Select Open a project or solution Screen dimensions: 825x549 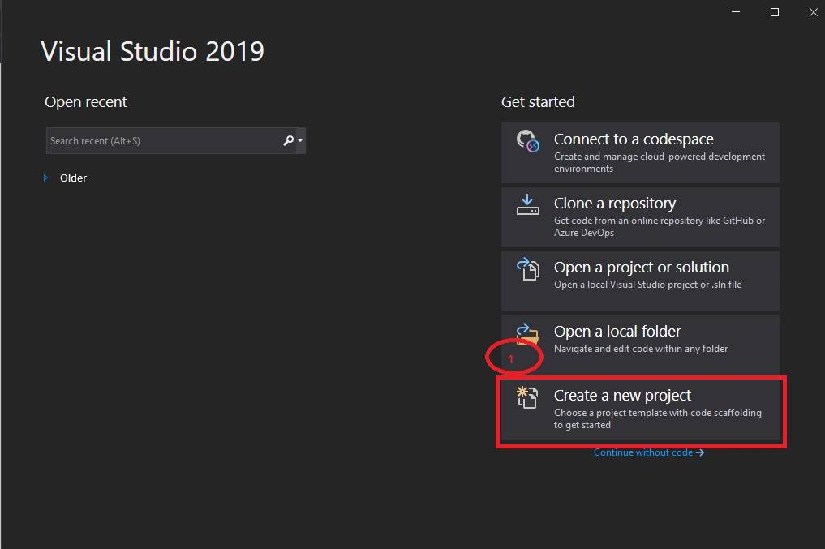coord(640,281)
